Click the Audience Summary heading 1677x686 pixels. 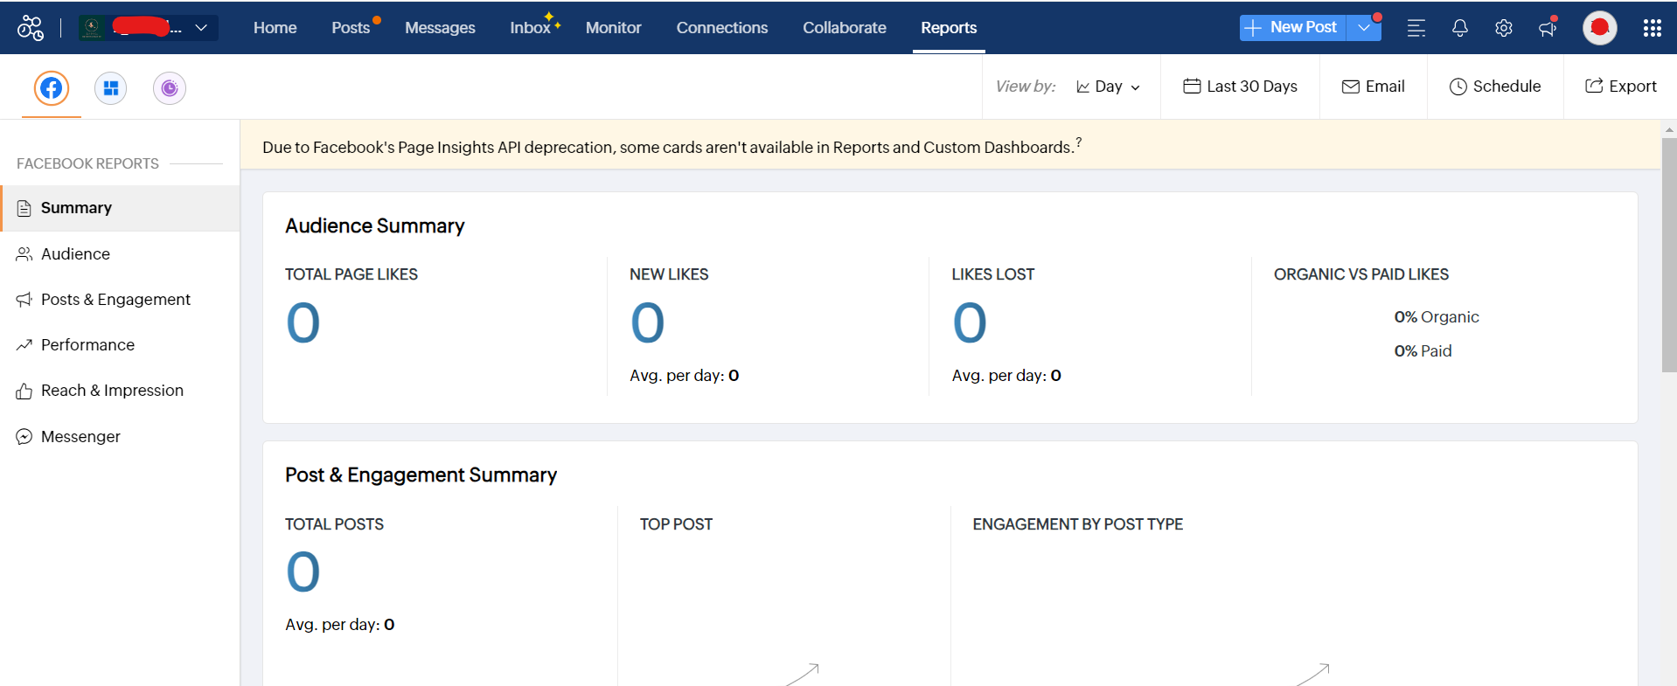click(x=375, y=226)
